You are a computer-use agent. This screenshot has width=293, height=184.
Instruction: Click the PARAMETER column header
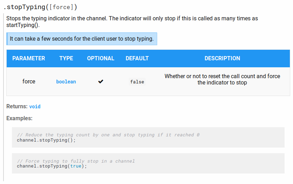point(28,59)
